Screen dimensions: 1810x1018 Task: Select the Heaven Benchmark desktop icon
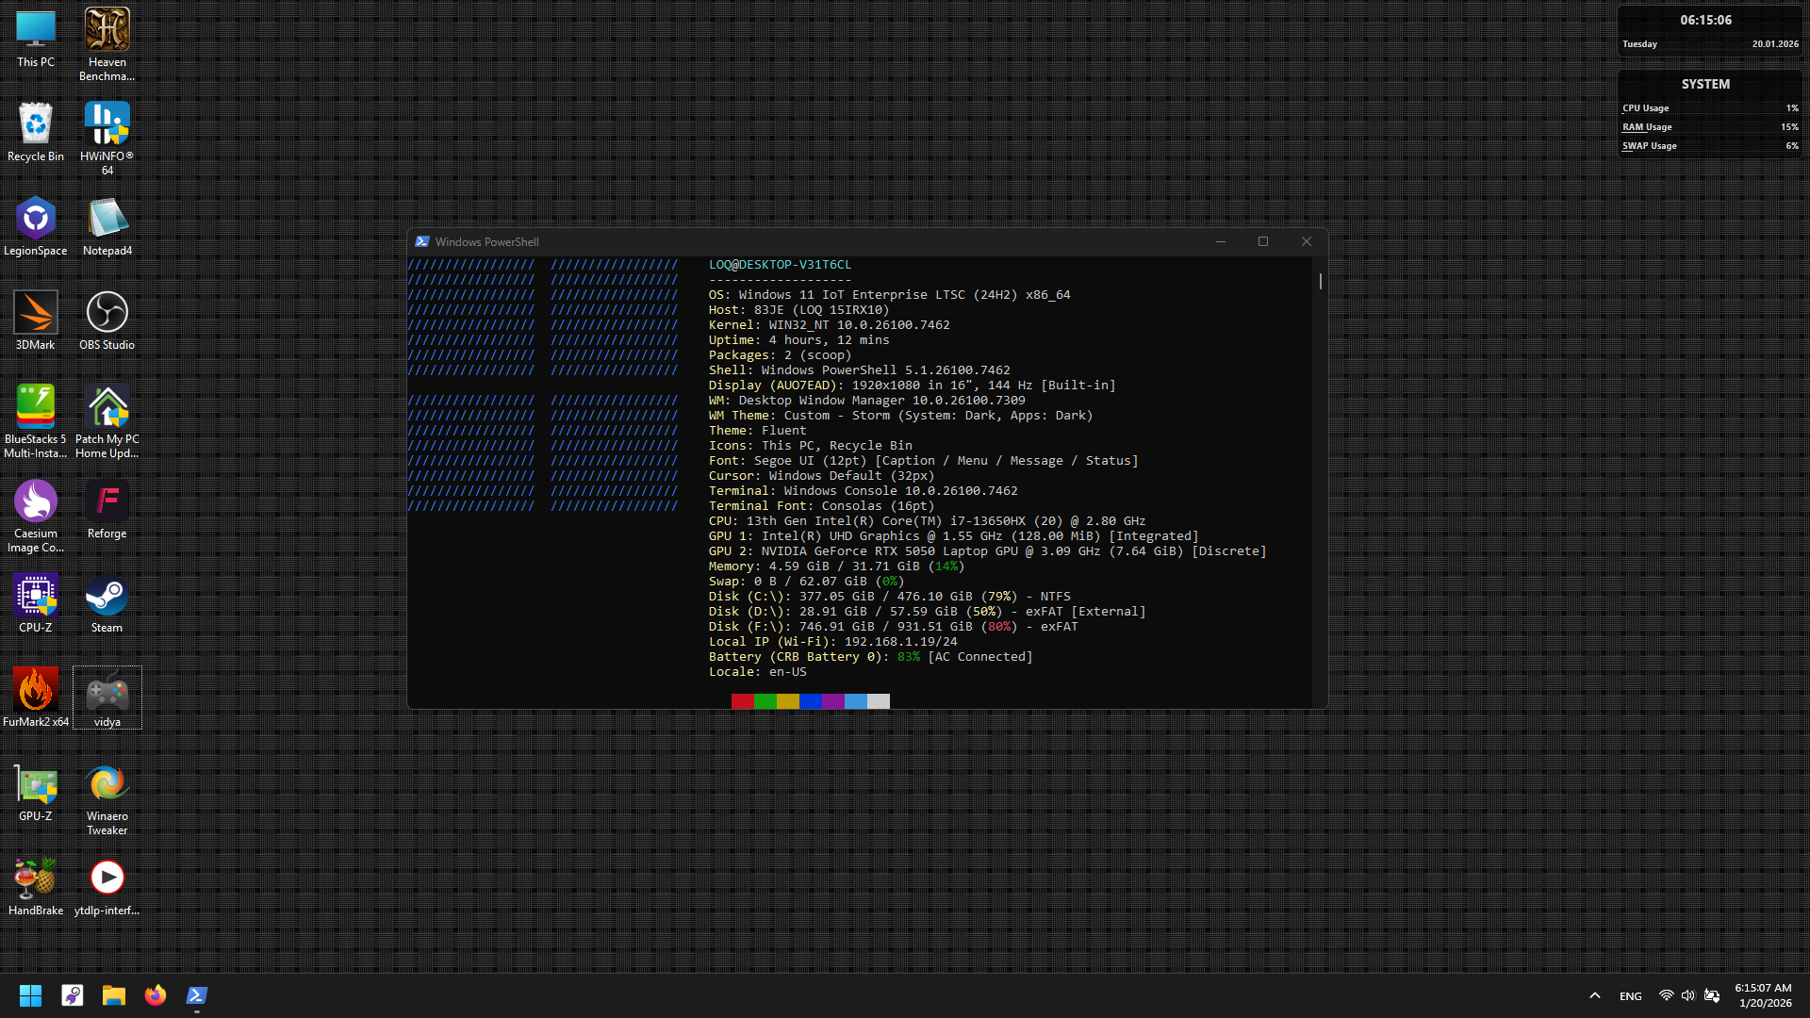pyautogui.click(x=107, y=30)
